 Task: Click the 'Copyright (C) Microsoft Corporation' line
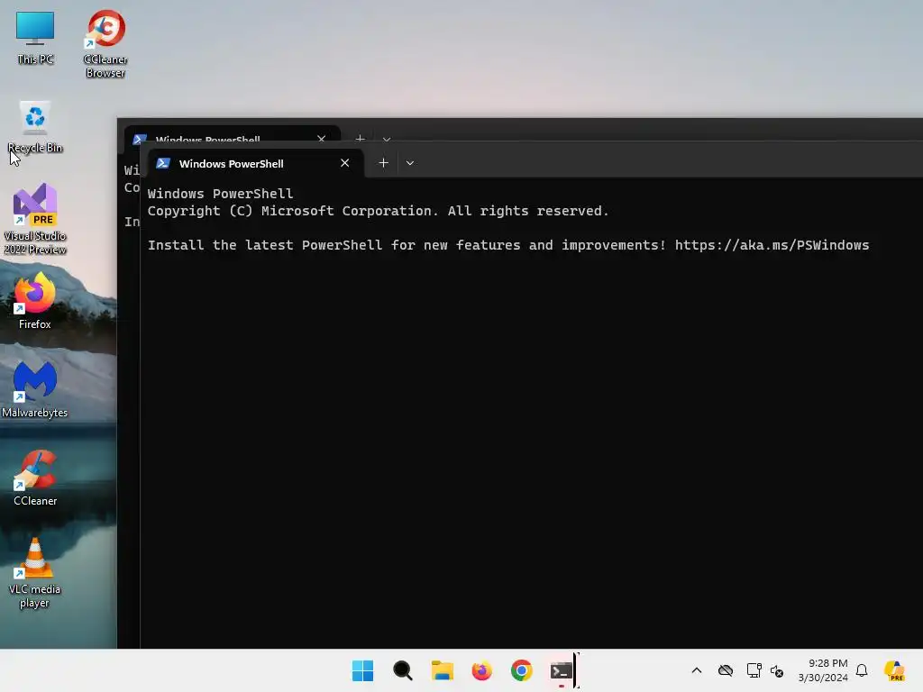[378, 211]
